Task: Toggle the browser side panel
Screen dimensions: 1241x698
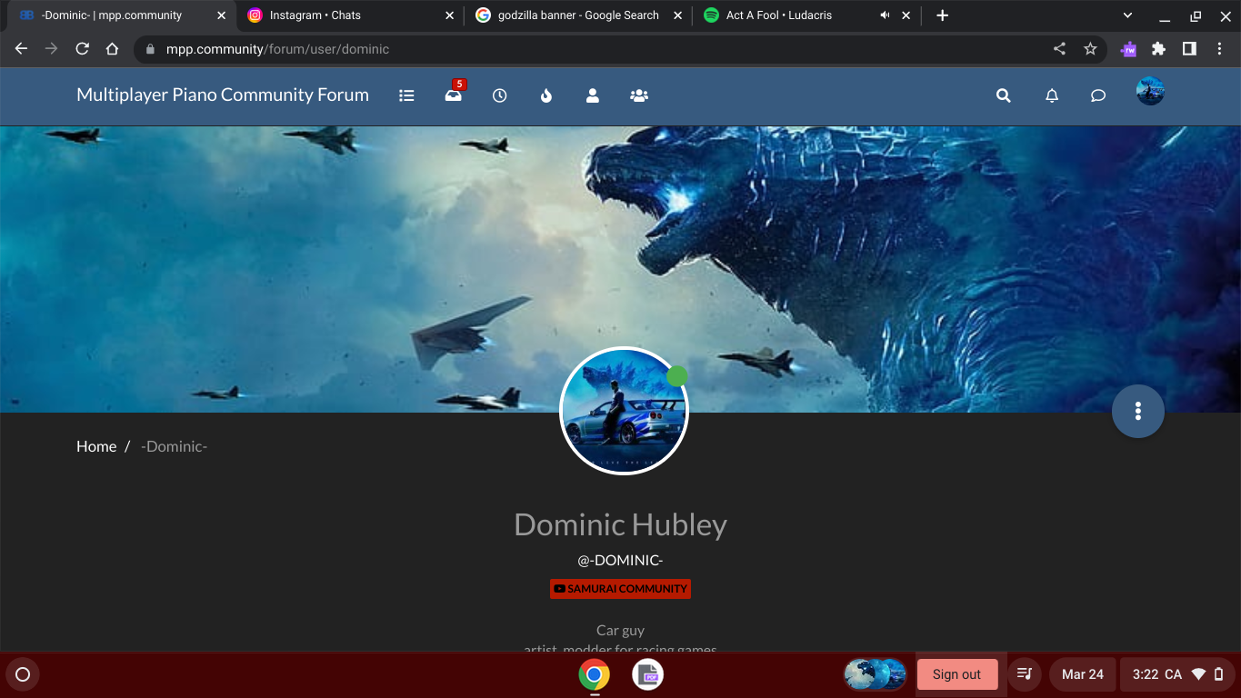Action: [x=1189, y=49]
